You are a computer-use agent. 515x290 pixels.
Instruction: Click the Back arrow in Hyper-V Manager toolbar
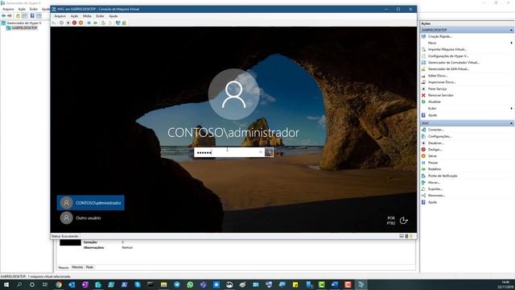tap(3, 16)
